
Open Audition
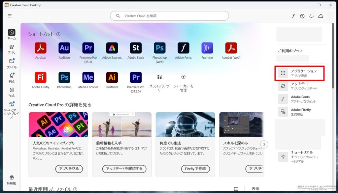point(64,48)
